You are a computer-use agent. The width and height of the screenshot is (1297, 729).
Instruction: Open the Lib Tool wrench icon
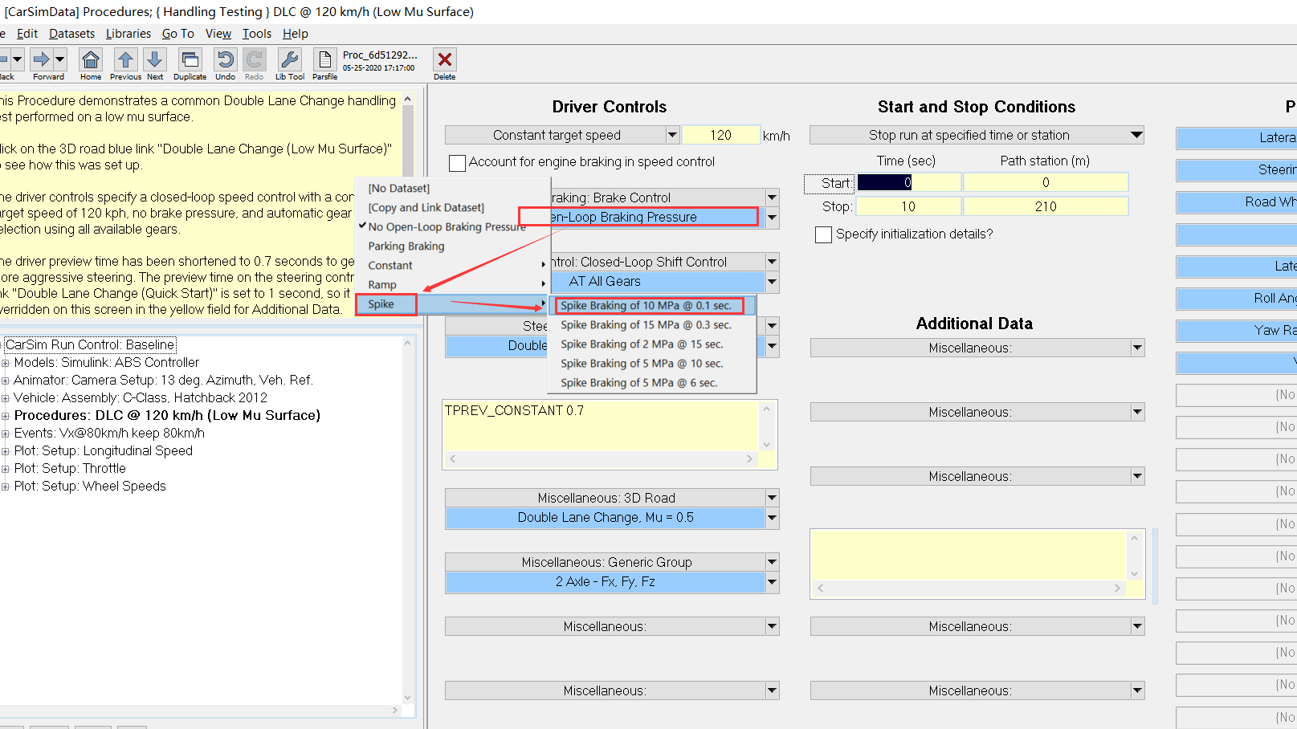pyautogui.click(x=290, y=60)
